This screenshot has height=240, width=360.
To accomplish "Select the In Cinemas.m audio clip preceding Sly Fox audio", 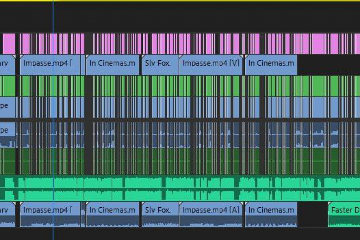I will point(112,214).
